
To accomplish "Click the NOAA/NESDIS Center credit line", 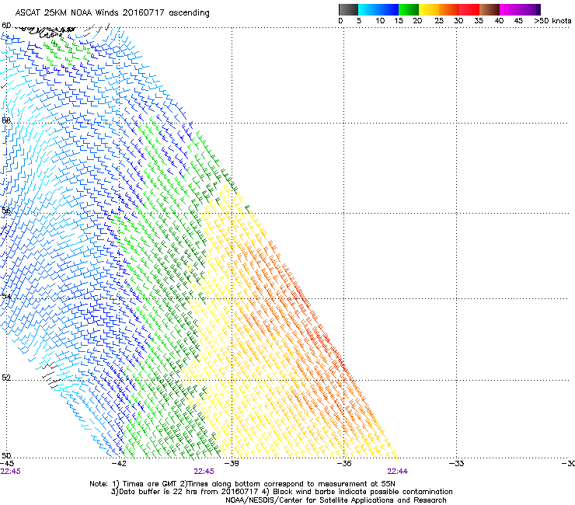I will coord(336,500).
